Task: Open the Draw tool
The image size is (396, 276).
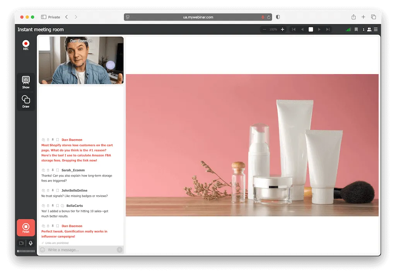Action: (x=26, y=102)
